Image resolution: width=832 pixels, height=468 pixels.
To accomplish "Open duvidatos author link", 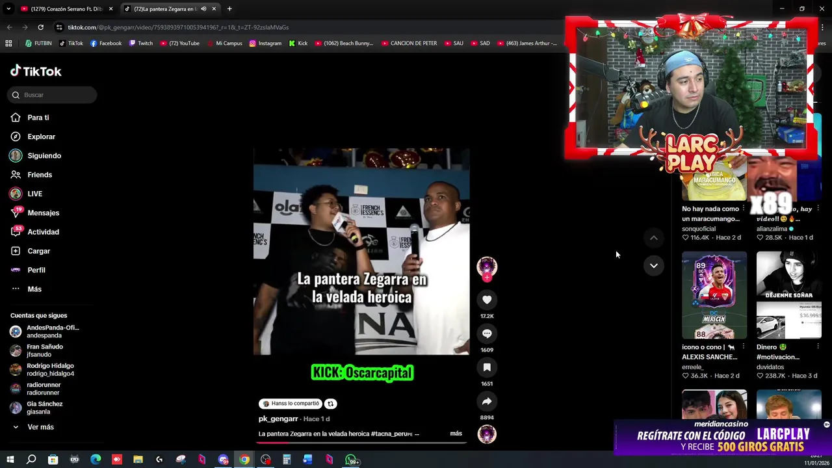I will coord(770,367).
